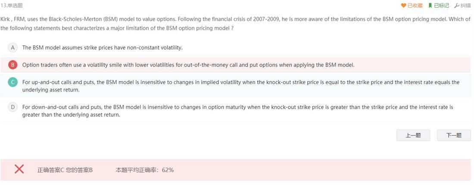Click the orange heart favorite icon

coord(403,6)
